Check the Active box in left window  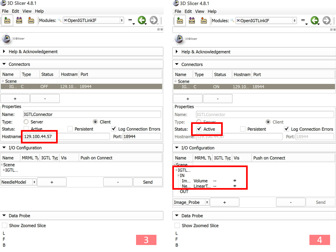pyautogui.click(x=26, y=129)
